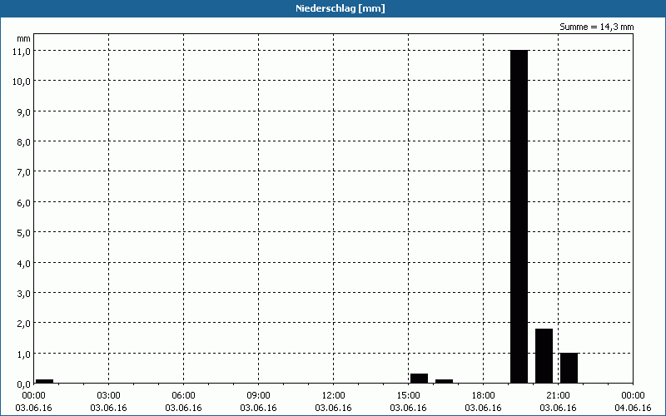Click the mm unit label above the axis
Image resolution: width=666 pixels, height=416 pixels.
click(x=24, y=38)
